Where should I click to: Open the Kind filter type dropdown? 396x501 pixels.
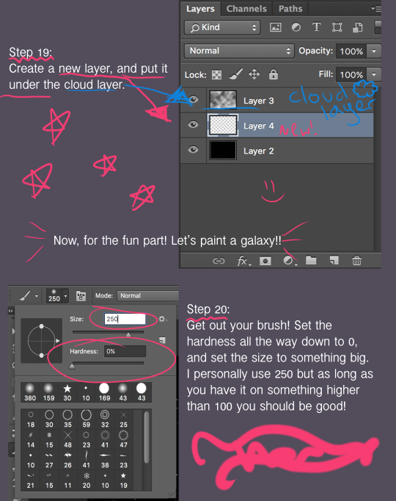222,27
